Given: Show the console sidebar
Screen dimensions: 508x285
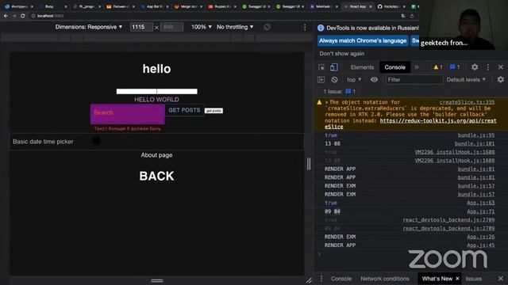Looking at the screenshot, I should click(321, 79).
